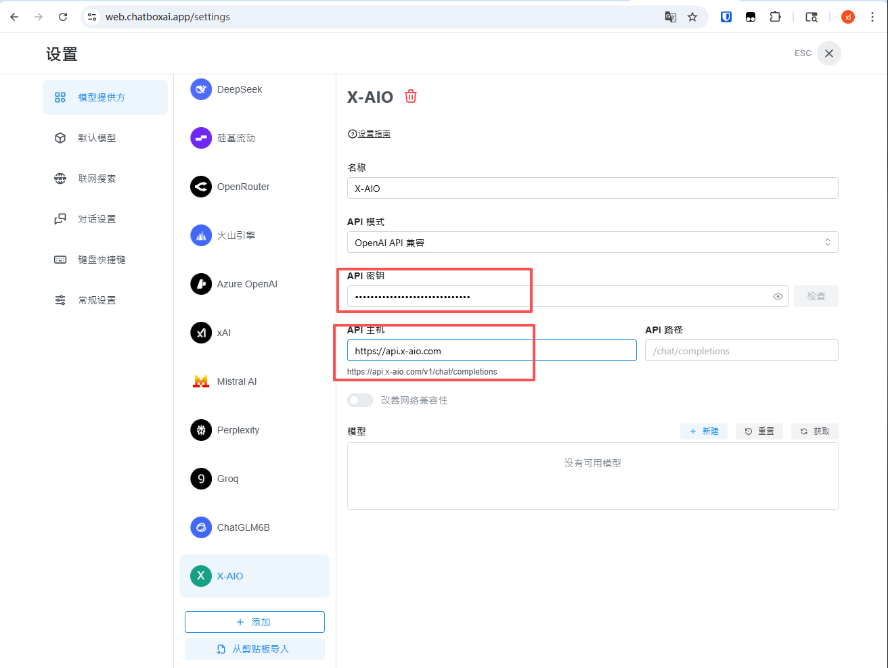This screenshot has height=668, width=888.
Task: Click the 获取 models button
Action: tap(815, 431)
